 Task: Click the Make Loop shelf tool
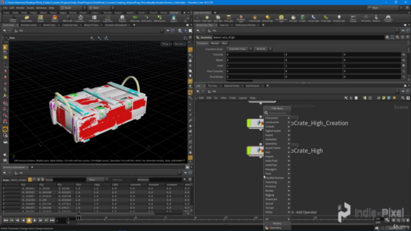135,19
